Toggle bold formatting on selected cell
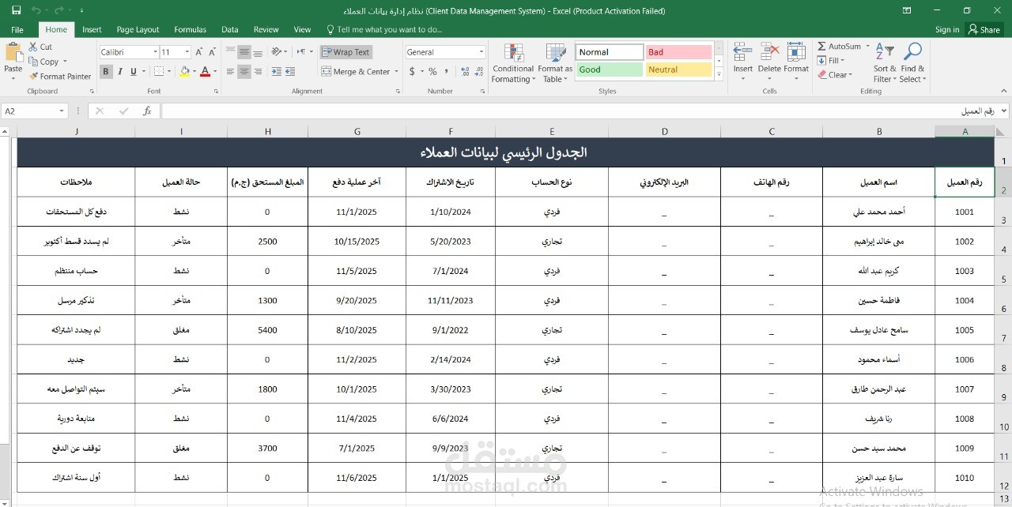Image resolution: width=1012 pixels, height=507 pixels. coord(105,71)
